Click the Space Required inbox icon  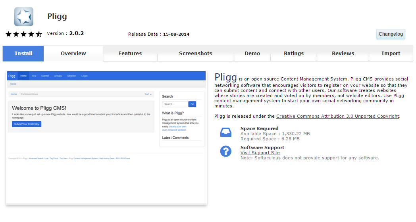[x=225, y=133]
